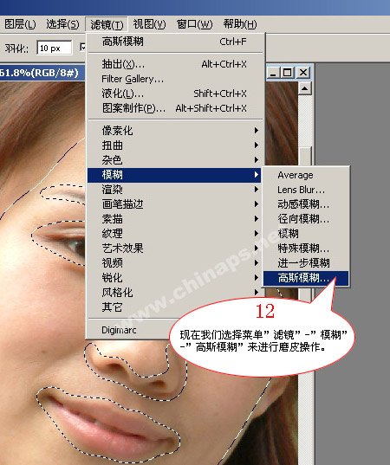Select 特殊模糊... filter

(x=306, y=249)
